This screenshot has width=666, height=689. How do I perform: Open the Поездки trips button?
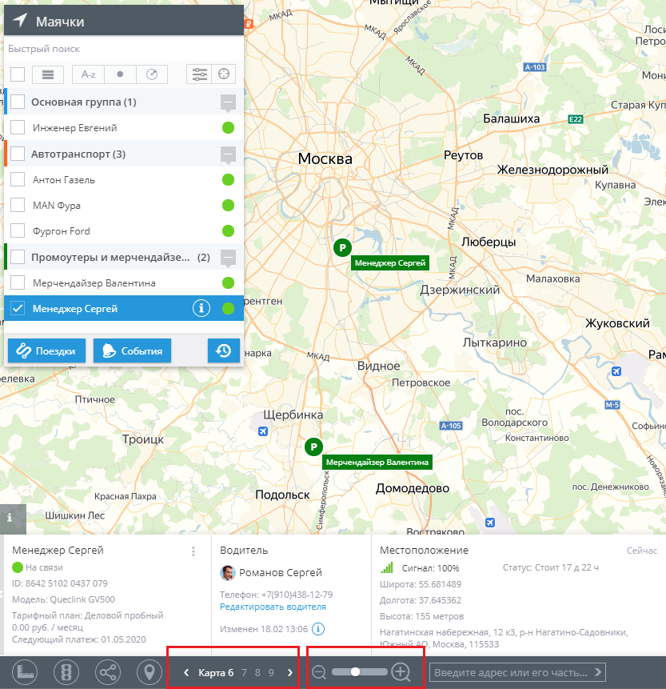pyautogui.click(x=46, y=351)
